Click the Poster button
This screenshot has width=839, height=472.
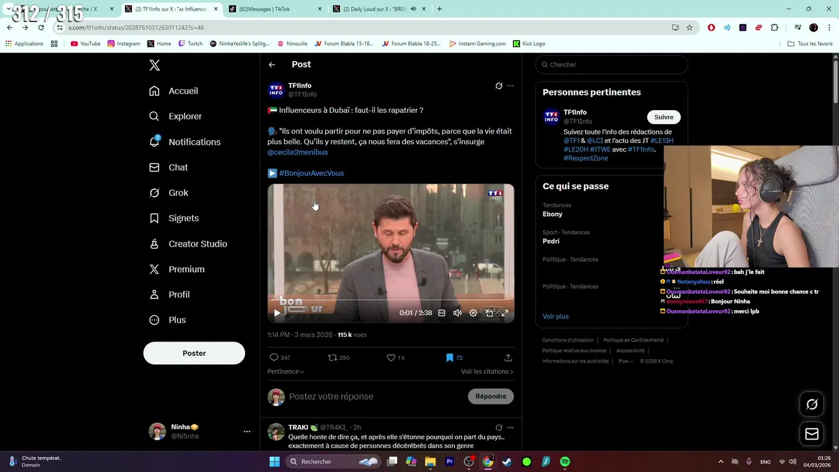click(194, 353)
